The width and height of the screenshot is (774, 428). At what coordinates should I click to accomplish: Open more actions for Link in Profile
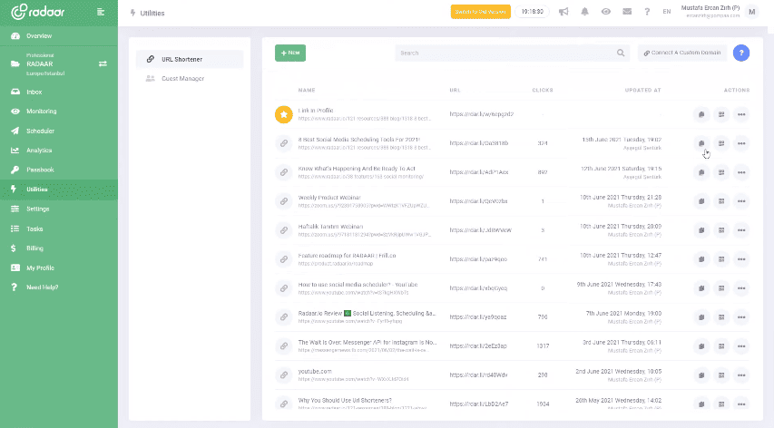741,114
